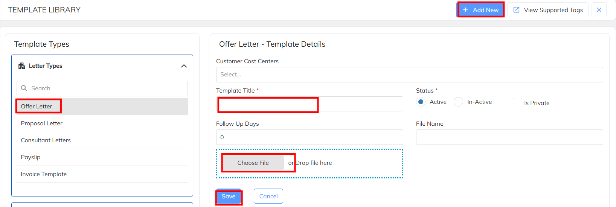Click the Letter Types building icon
Screen dimensions: 616x207
pos(22,66)
